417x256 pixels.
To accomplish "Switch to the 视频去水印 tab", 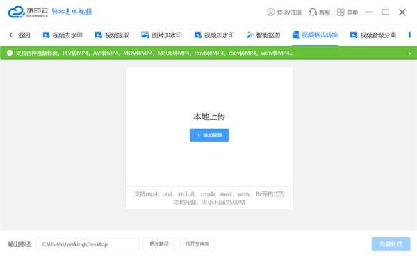I will pos(63,35).
